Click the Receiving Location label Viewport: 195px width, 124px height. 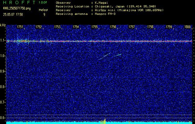pos(73,7)
